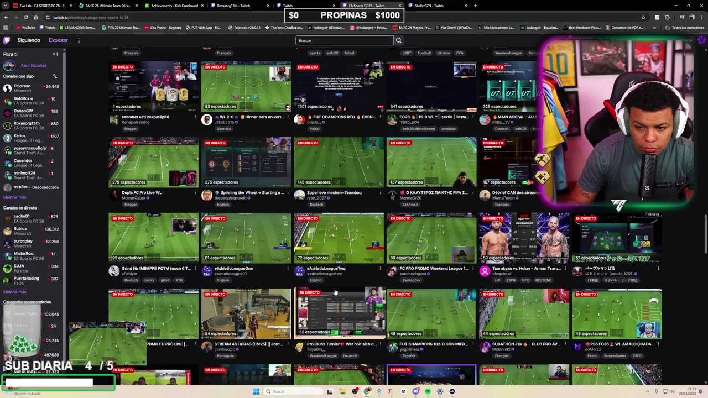
Task: Open options for Spinning the Wheel stream
Action: [288, 192]
